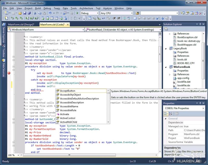Select app.config in Solution Explorer

pos(183,78)
